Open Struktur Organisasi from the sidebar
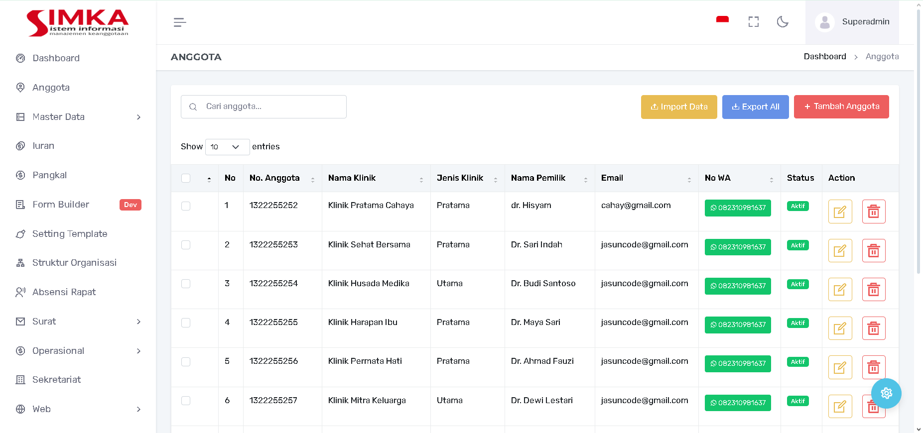Viewport: 923px width, 433px height. point(74,263)
